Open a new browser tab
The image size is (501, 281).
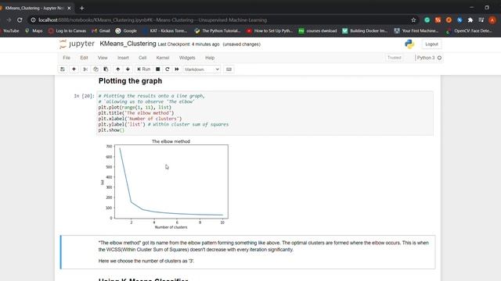click(81, 8)
